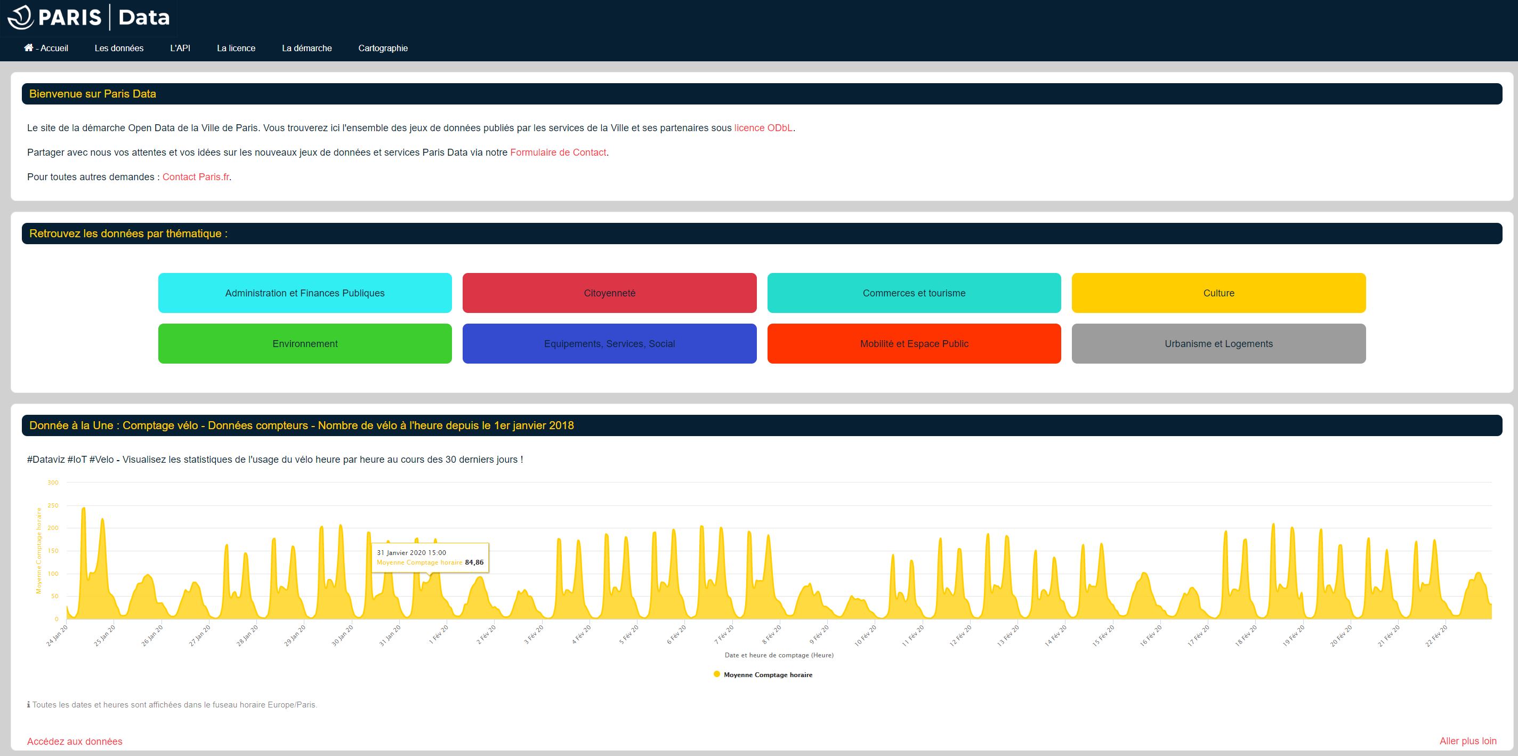Click the 22 Fév 20 axis label
1518x756 pixels.
pyautogui.click(x=1436, y=636)
